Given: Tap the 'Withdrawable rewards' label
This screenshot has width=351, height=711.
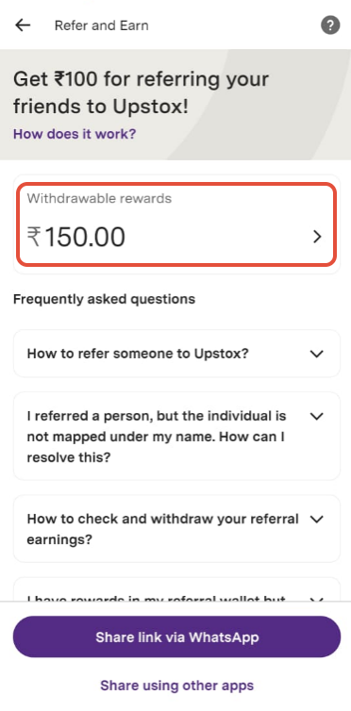Looking at the screenshot, I should [x=99, y=199].
